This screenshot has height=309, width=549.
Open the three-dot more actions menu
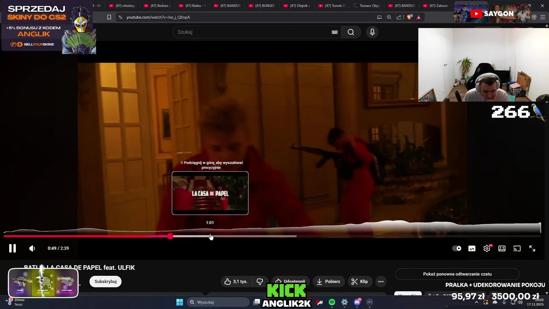click(381, 282)
